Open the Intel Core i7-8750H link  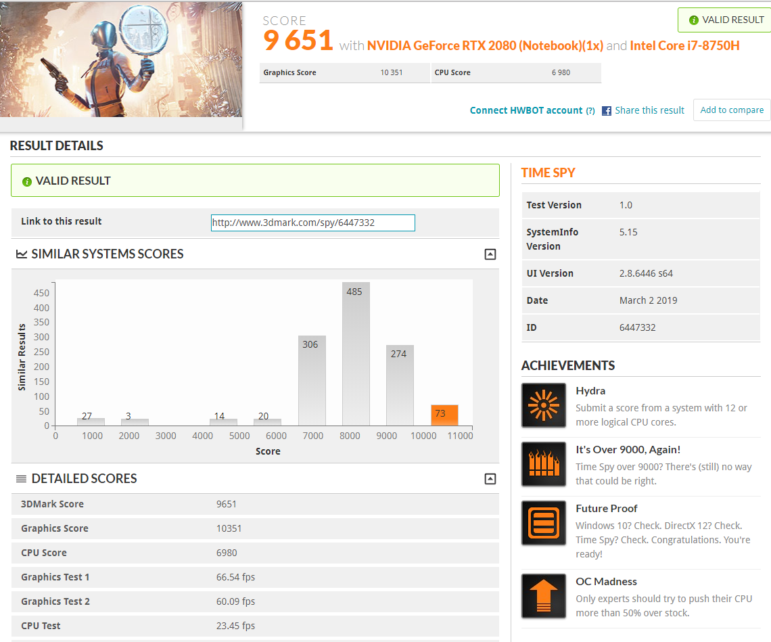[x=684, y=46]
